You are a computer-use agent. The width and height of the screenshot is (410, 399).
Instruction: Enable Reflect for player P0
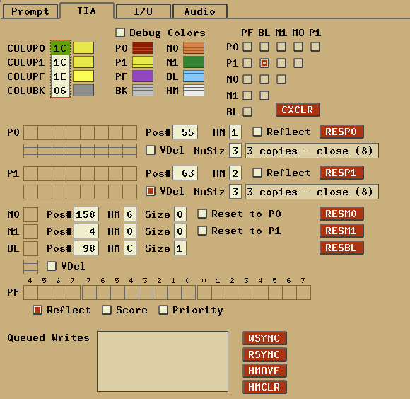coord(257,132)
